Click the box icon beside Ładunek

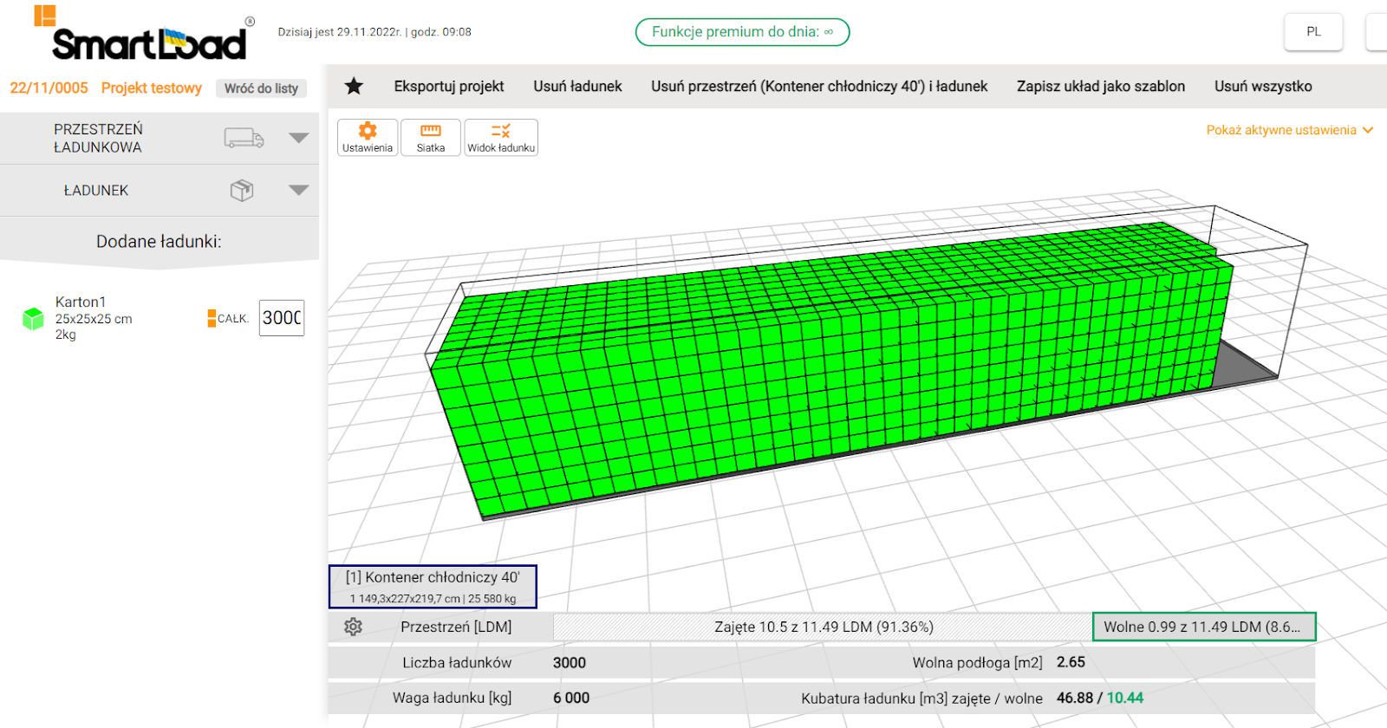tap(242, 190)
